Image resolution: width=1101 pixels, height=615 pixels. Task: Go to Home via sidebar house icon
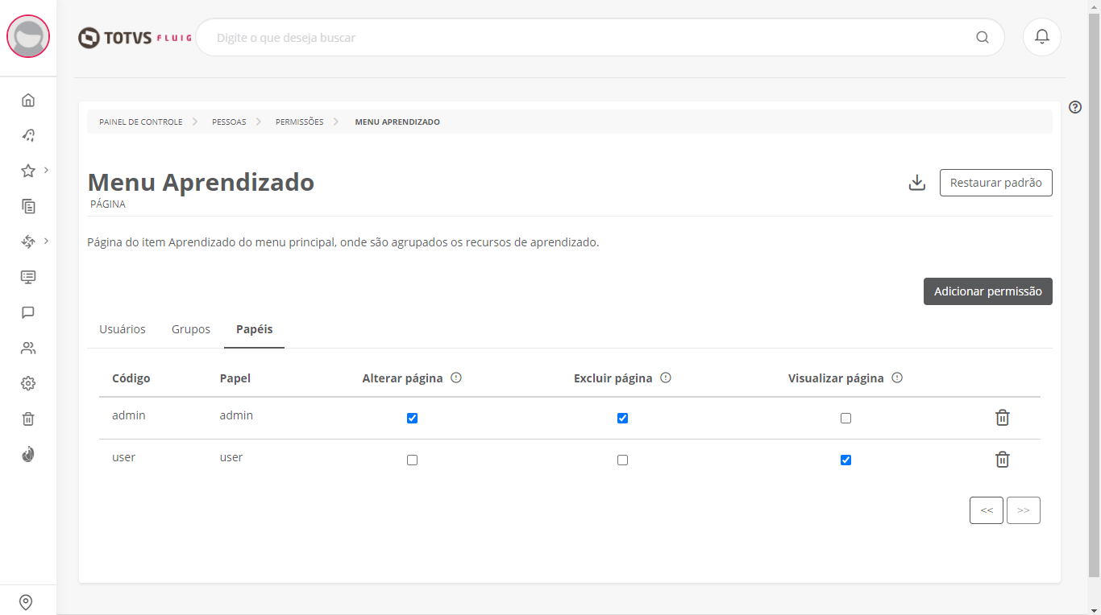[28, 100]
